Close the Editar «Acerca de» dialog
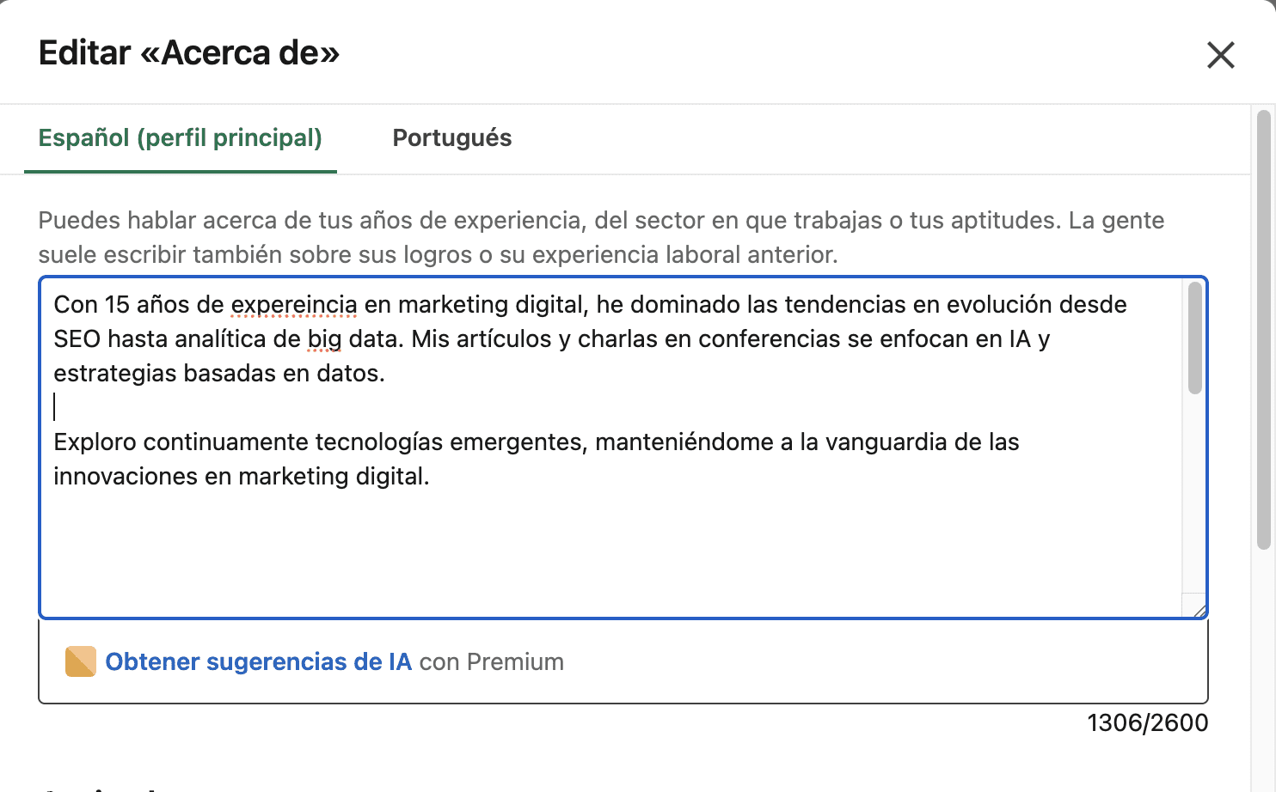Image resolution: width=1276 pixels, height=792 pixels. pos(1220,55)
